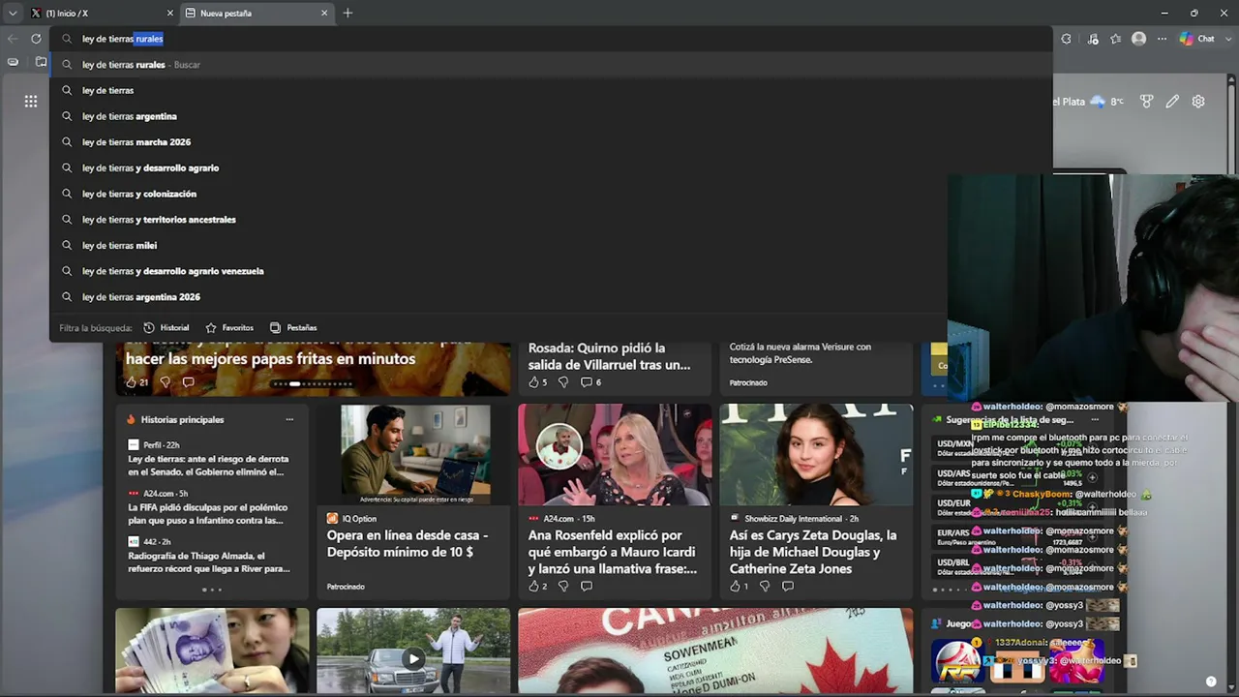This screenshot has height=697, width=1239.
Task: Open the A24.com FIFA disculpas story
Action: [207, 514]
